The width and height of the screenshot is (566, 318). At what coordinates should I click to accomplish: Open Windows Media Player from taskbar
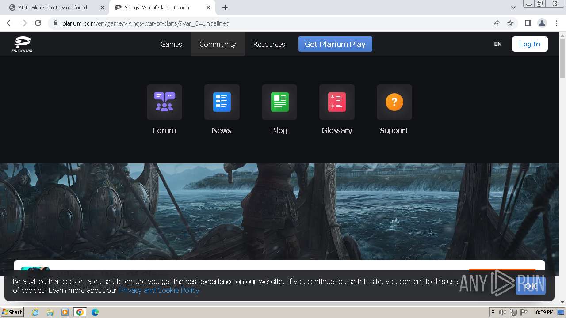(65, 312)
